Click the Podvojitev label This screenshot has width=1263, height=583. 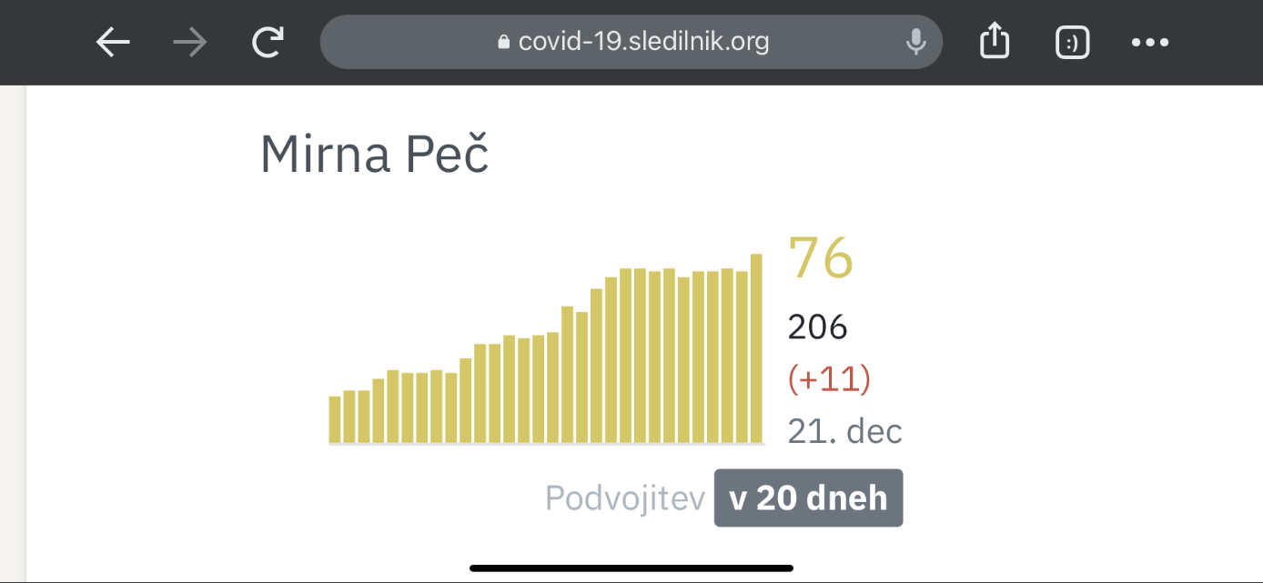625,498
